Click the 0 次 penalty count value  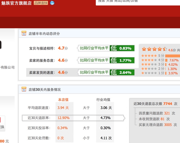pos(61,138)
